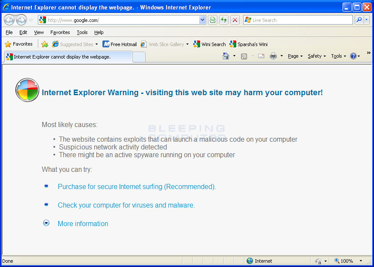Open the Free Hotmail favorite

pos(120,44)
